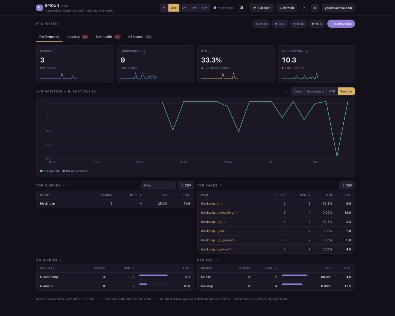Screen dimensions: 395x316
Task: Click the Refresh button
Action: (287, 8)
